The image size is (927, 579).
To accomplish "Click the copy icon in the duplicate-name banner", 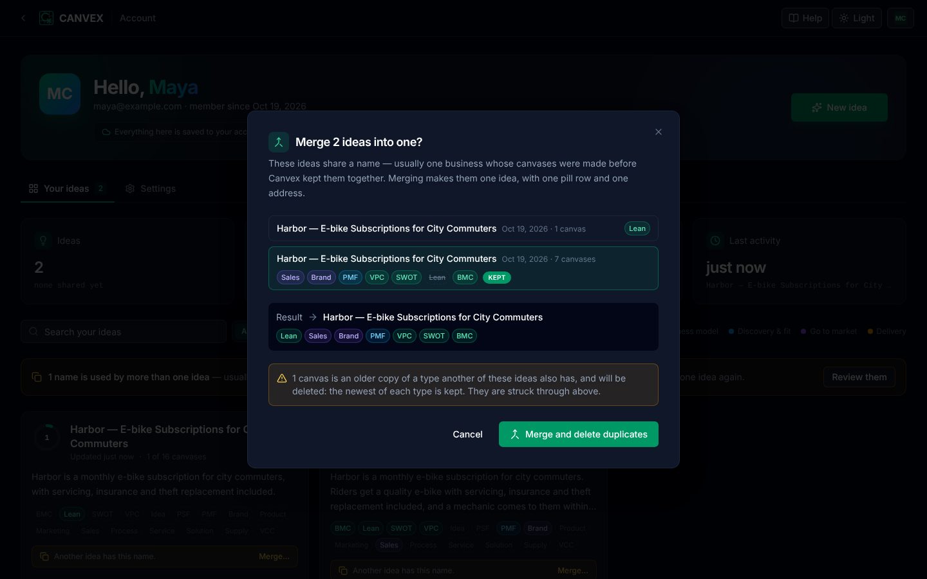I will coord(37,377).
